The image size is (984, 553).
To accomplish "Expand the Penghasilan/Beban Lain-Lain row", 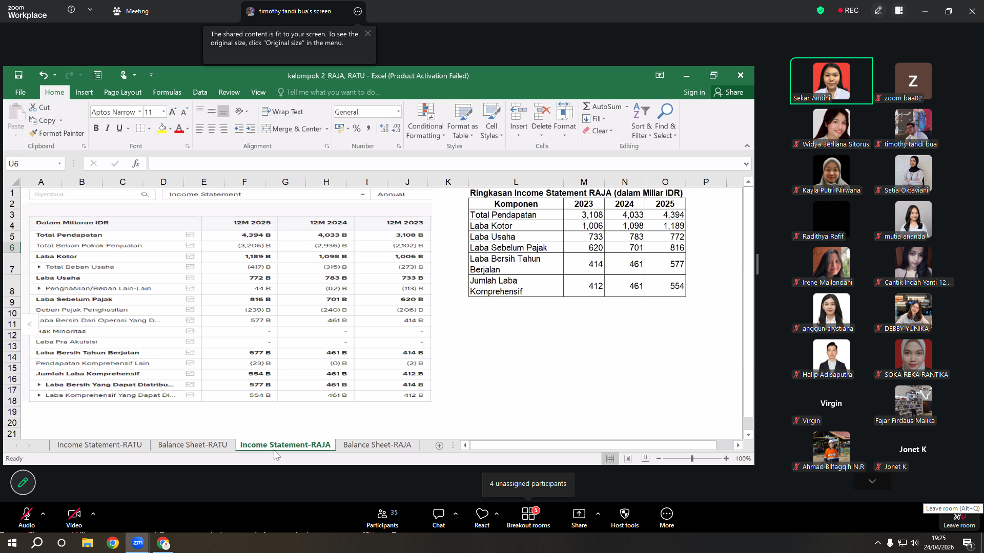I will 39,288.
